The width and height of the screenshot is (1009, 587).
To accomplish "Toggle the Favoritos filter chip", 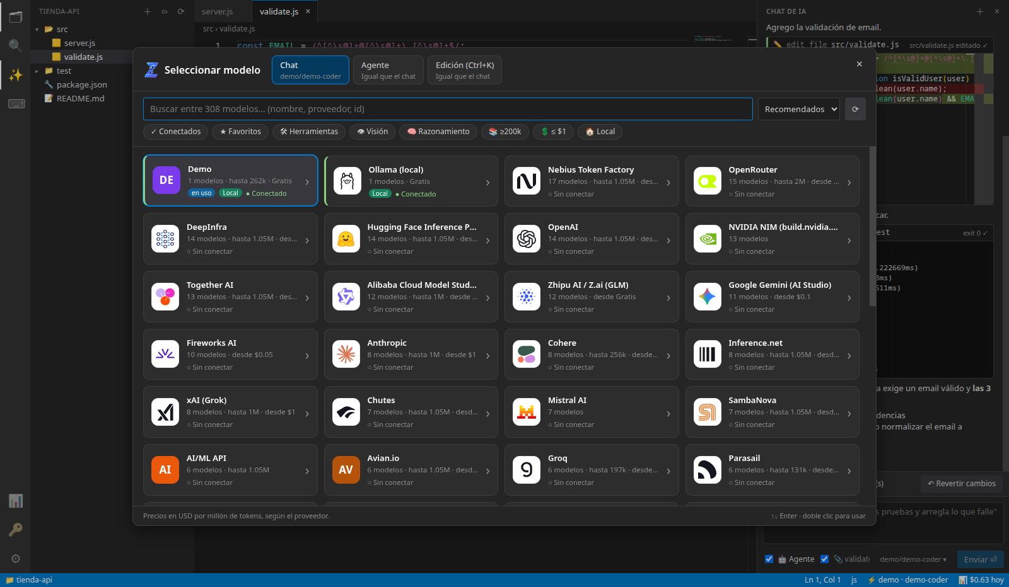I will coord(240,132).
